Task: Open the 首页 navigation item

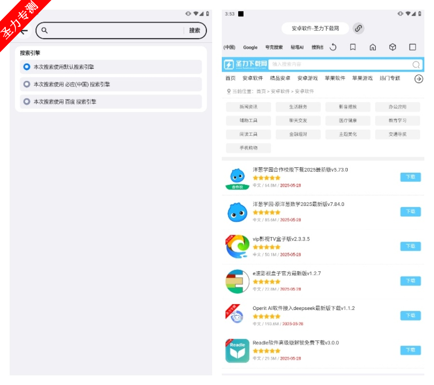Action: tap(231, 78)
